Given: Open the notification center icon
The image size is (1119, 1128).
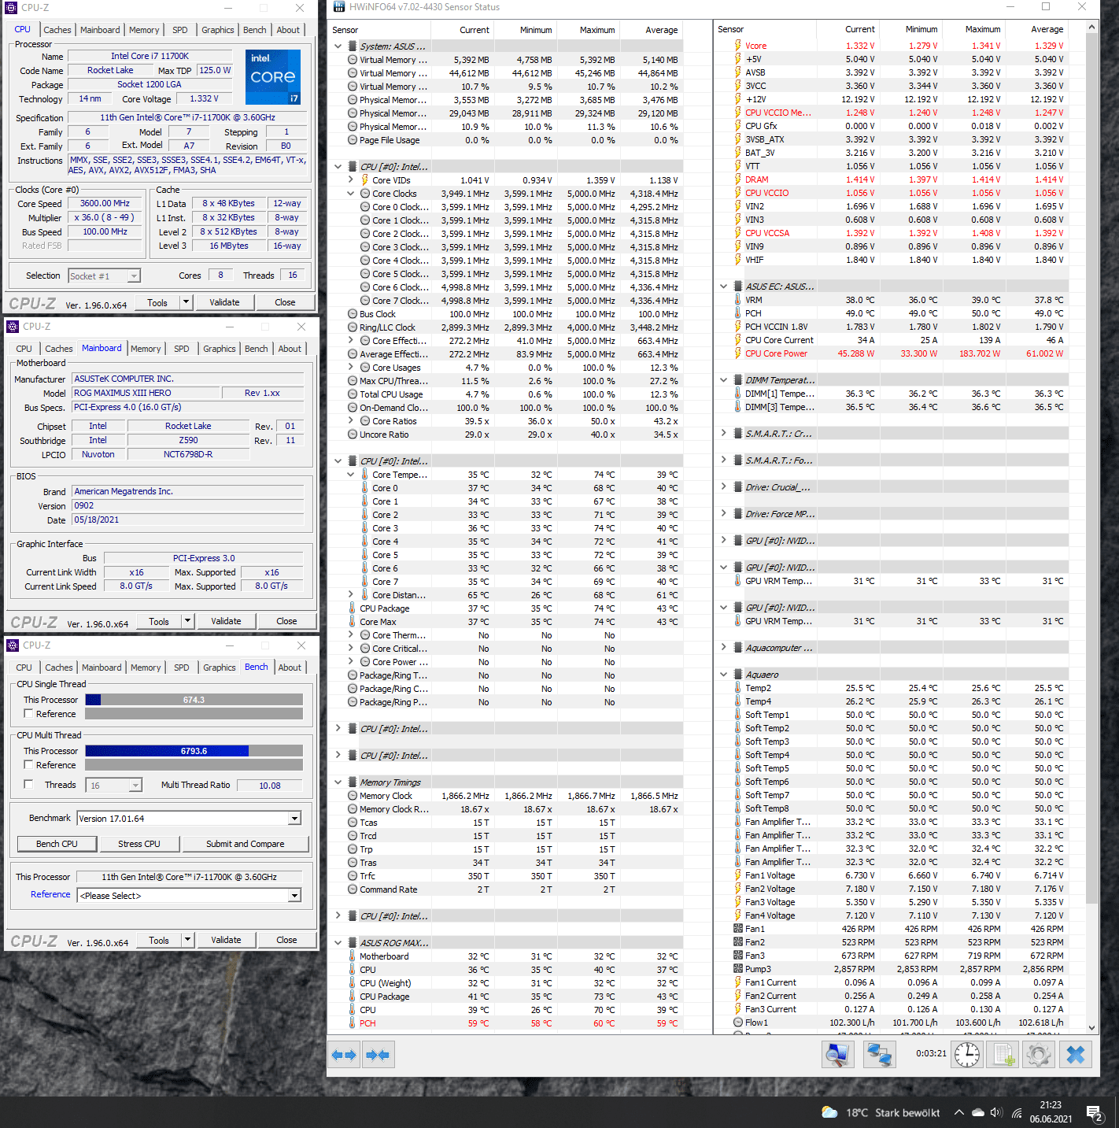Looking at the screenshot, I should [x=1094, y=1113].
